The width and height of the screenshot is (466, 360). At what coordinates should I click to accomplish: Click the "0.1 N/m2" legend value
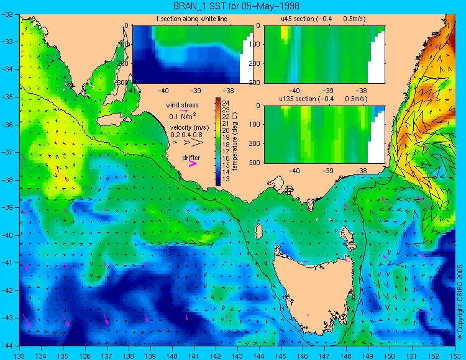click(x=183, y=116)
